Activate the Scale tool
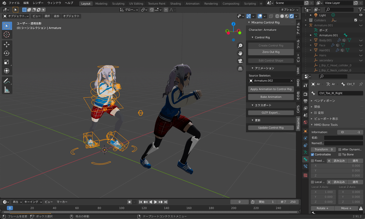This screenshot has height=219, width=365. pyautogui.click(x=7, y=62)
